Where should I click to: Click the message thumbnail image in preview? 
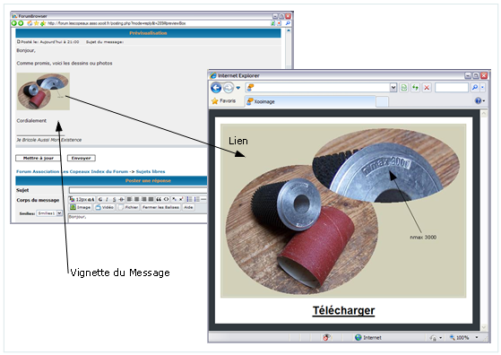click(x=43, y=91)
